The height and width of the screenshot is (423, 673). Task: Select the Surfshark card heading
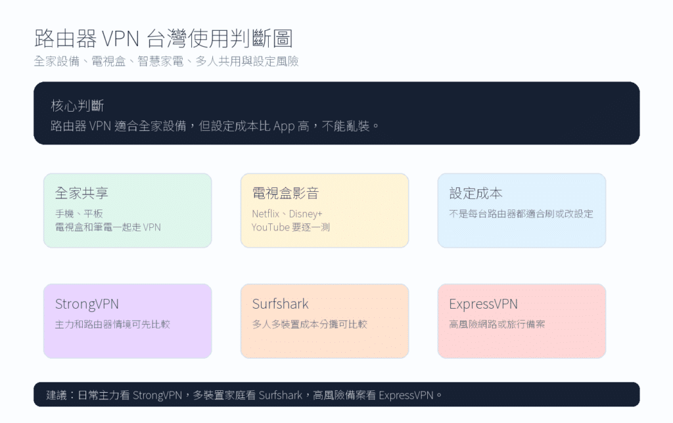pyautogui.click(x=280, y=304)
